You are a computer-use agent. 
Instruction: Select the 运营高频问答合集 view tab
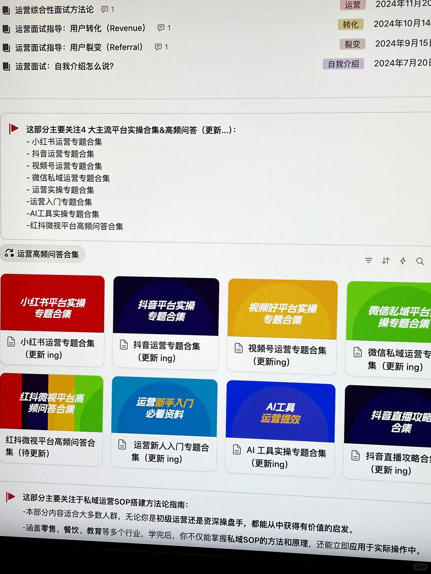(43, 254)
